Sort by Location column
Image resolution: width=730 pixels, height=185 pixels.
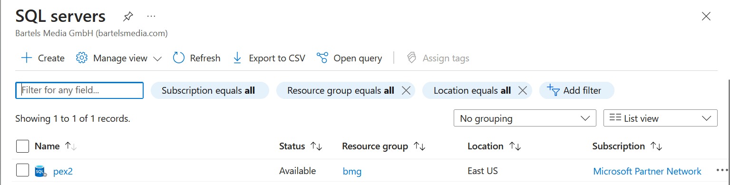(x=494, y=146)
